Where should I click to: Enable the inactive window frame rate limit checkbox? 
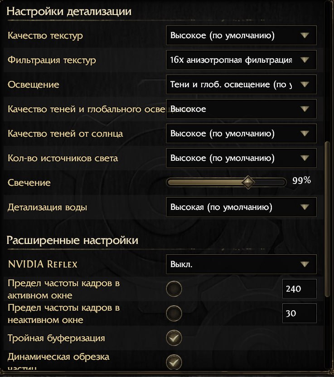[x=174, y=313]
